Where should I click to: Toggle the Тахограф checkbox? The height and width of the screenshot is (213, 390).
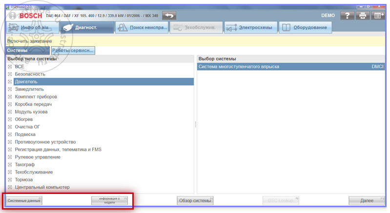pos(10,165)
